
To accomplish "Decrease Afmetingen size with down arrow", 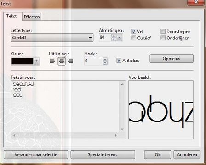I will [x=114, y=39].
